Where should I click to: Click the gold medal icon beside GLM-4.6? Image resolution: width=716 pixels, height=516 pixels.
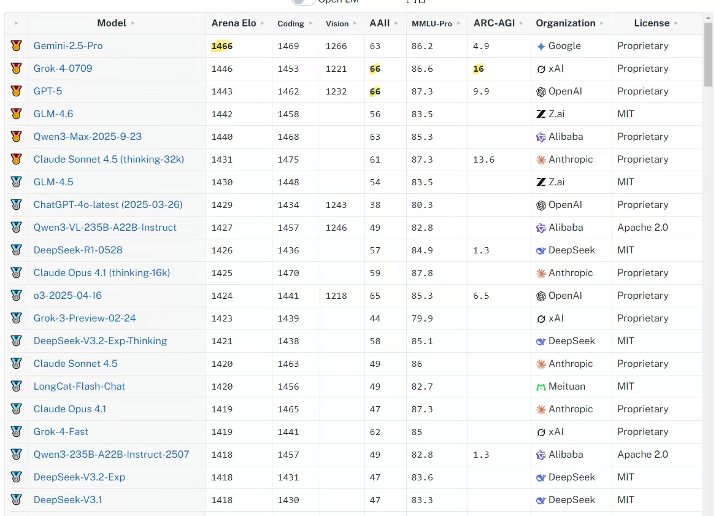pos(17,114)
